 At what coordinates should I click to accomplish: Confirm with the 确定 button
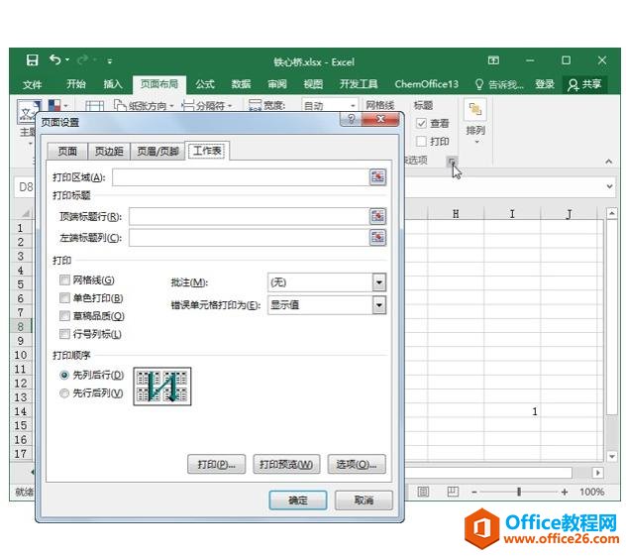pos(298,500)
